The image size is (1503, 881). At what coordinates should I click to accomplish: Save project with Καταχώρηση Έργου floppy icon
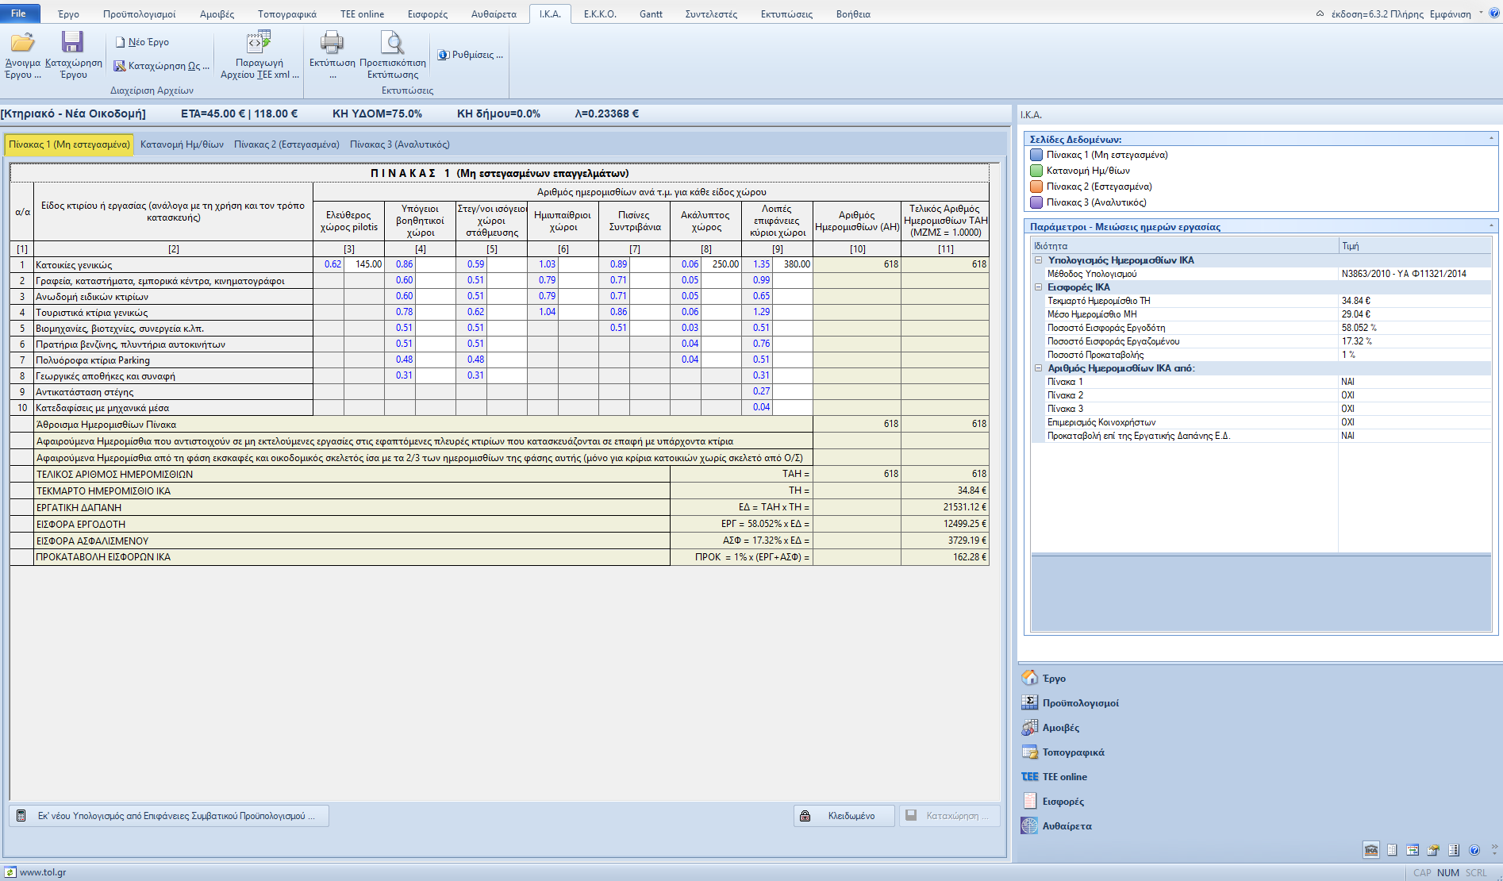pos(73,43)
